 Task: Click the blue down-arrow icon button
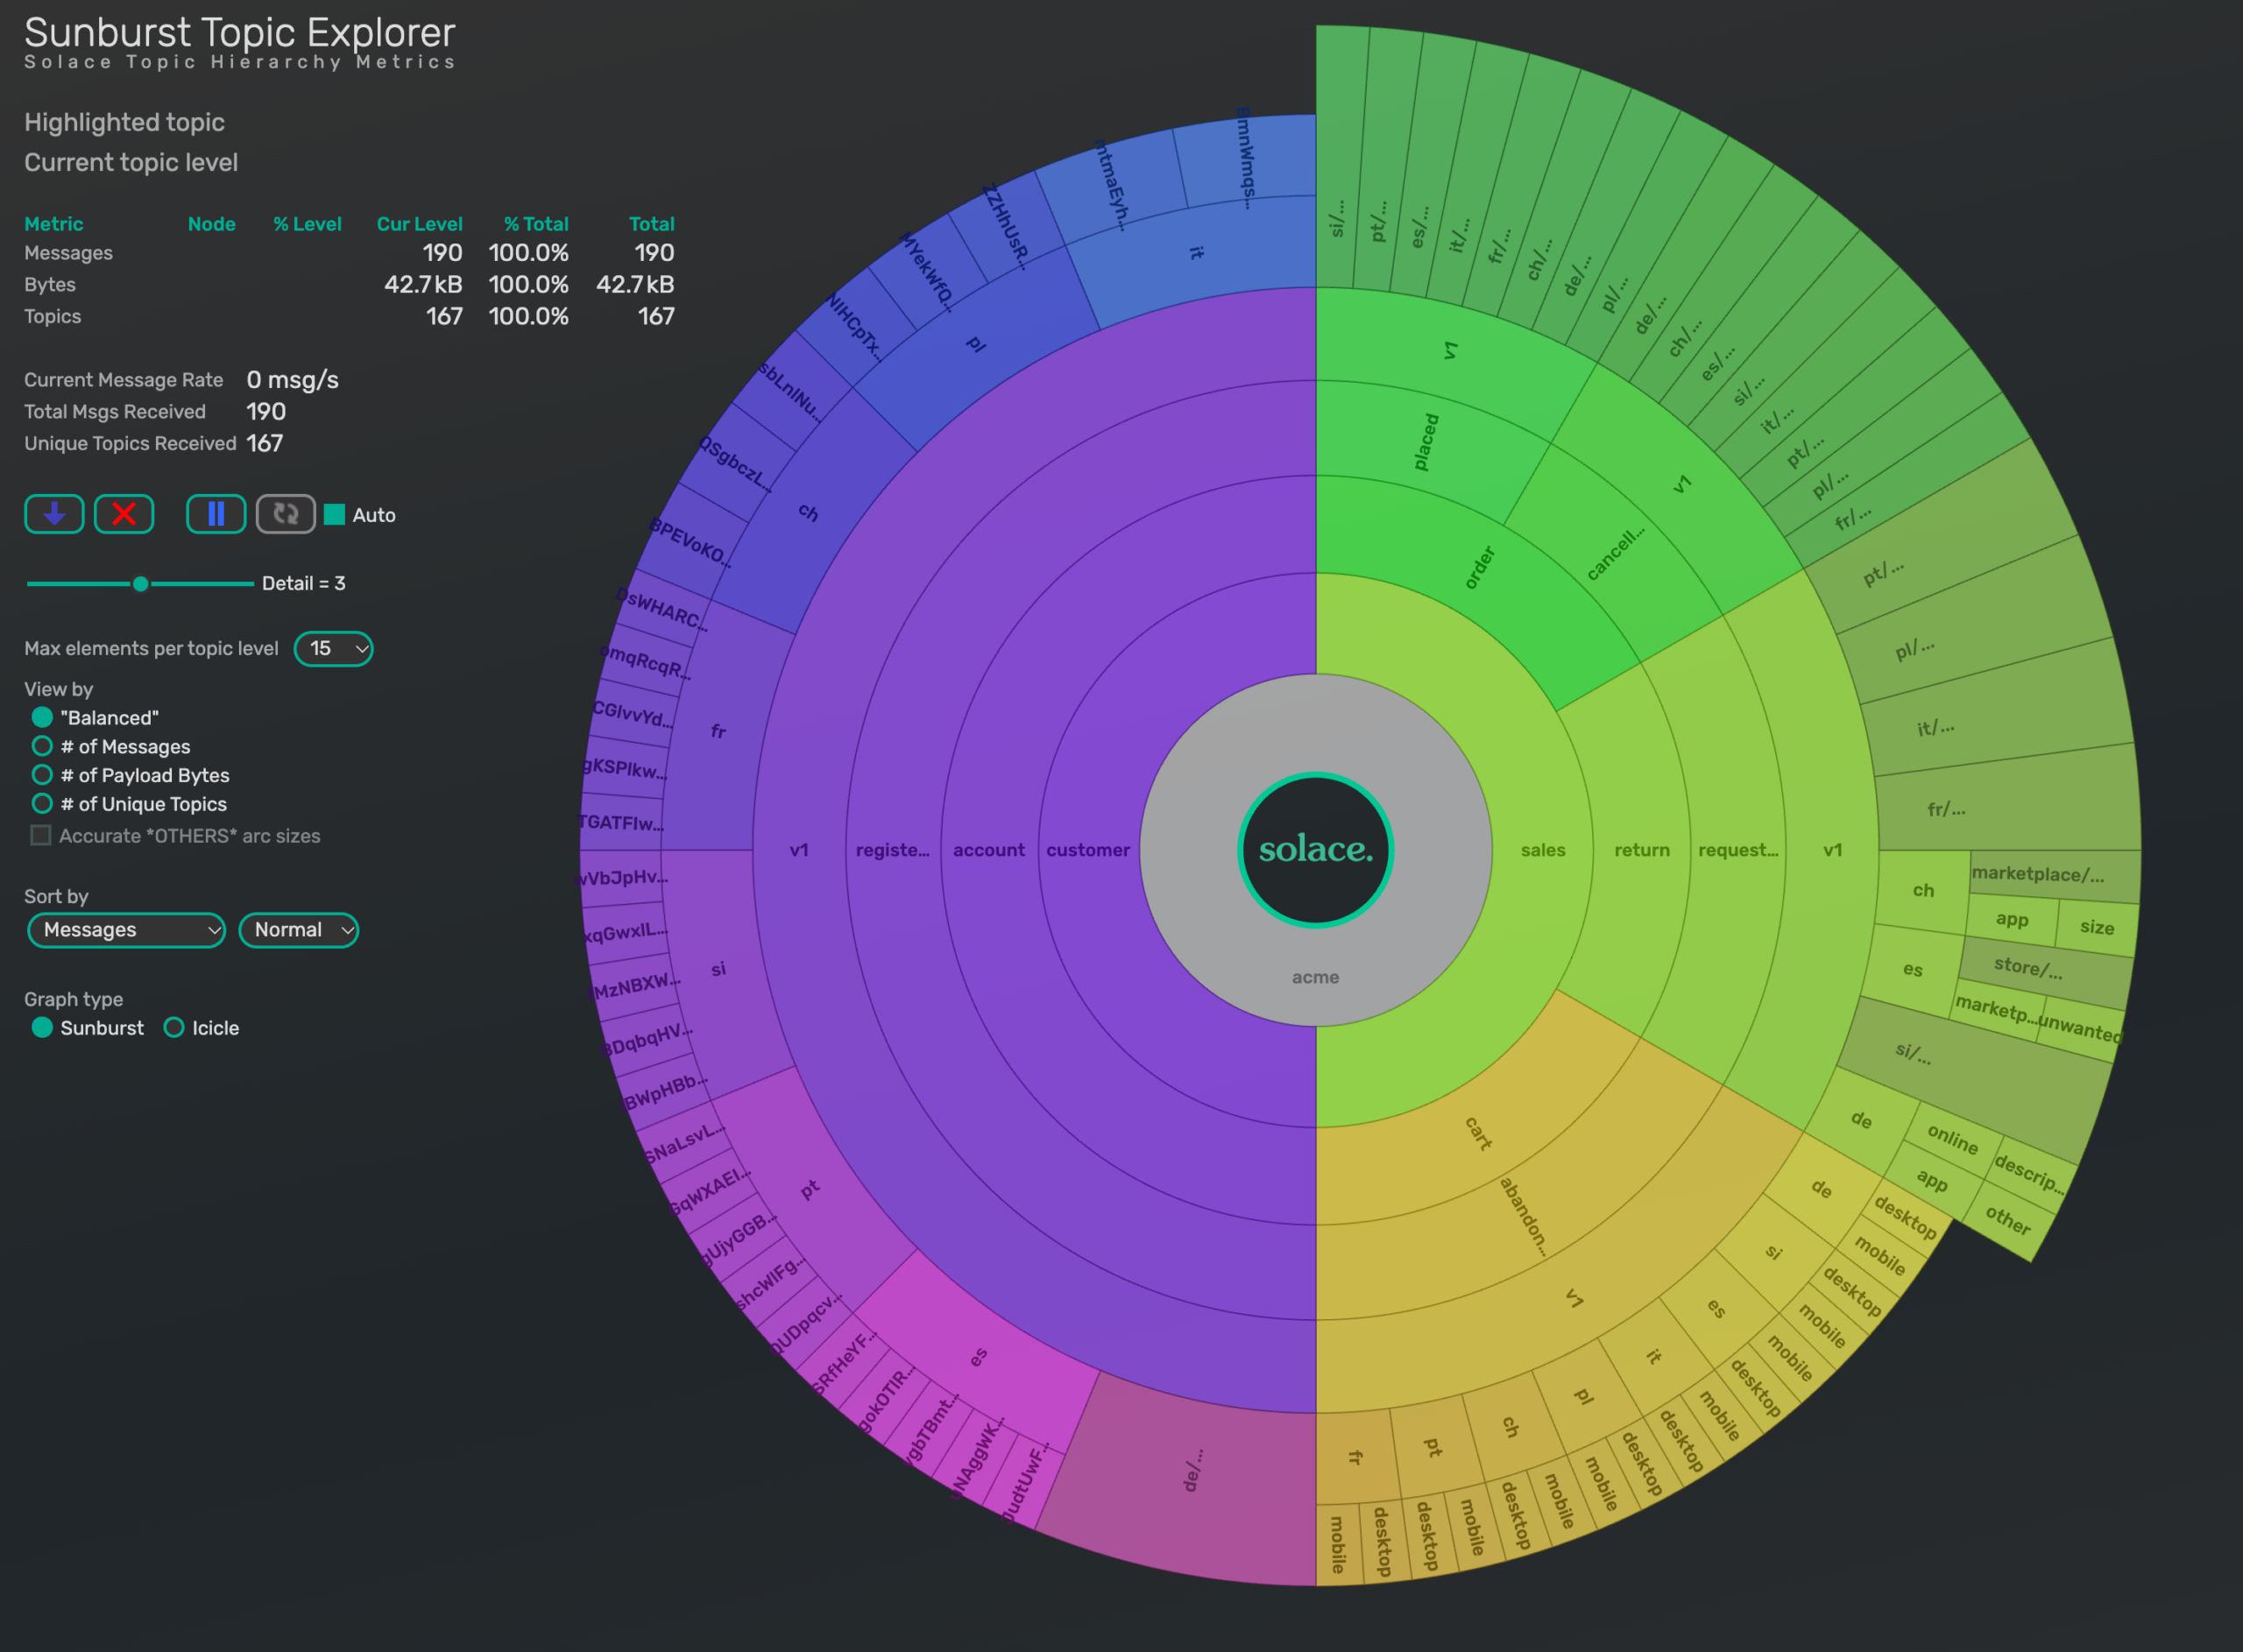coord(54,514)
